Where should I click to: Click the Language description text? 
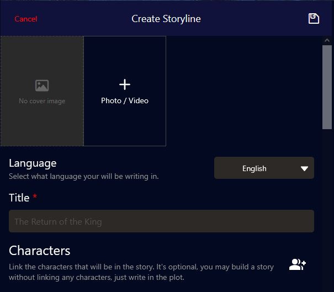tap(83, 177)
